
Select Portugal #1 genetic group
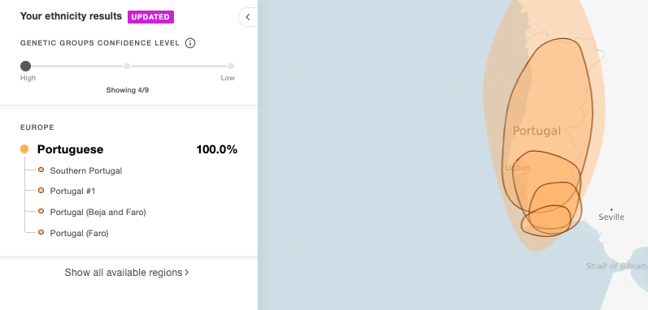(x=72, y=192)
